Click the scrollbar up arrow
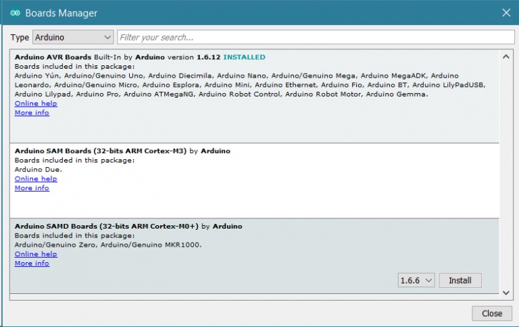This screenshot has width=519, height=327. click(x=505, y=55)
